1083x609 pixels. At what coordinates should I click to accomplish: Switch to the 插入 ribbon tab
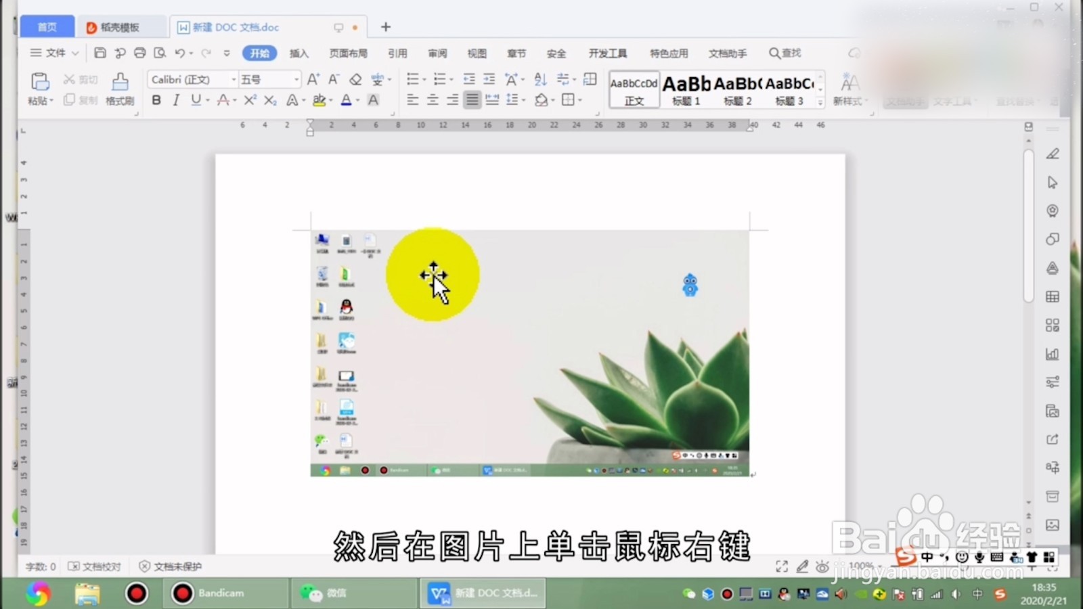pos(299,53)
